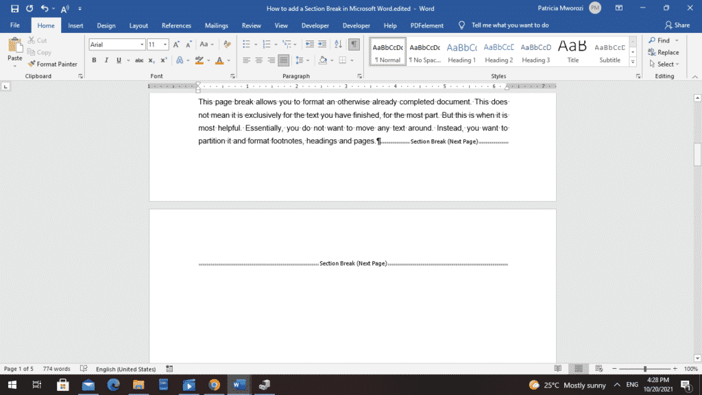The width and height of the screenshot is (702, 395).
Task: Align text to the left
Action: coord(246,60)
